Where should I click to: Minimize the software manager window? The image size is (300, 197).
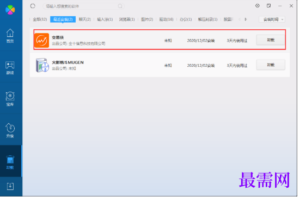click(280, 6)
